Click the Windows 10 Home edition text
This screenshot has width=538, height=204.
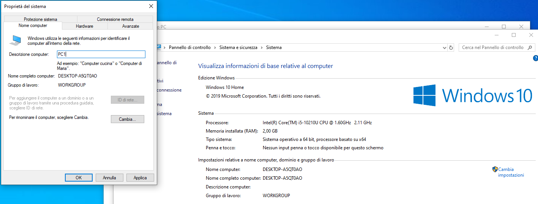pos(225,87)
